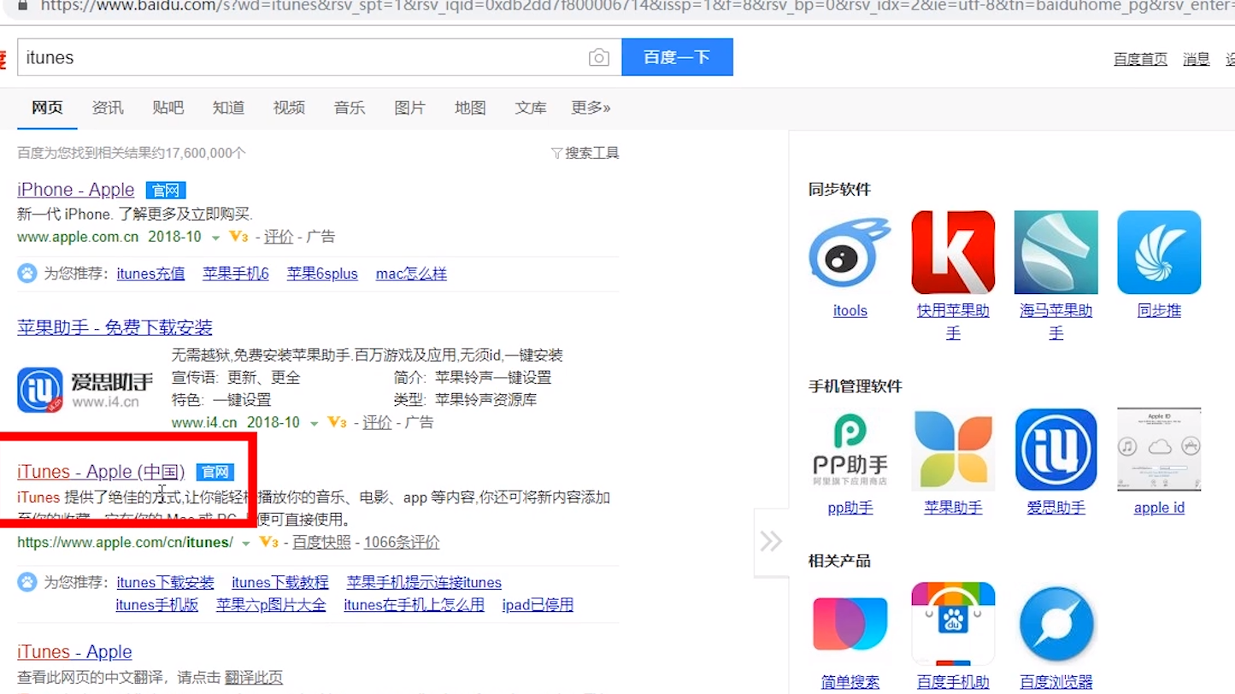Click the itunes充值 suggestion
Screen dimensions: 1235x694
pyautogui.click(x=150, y=273)
